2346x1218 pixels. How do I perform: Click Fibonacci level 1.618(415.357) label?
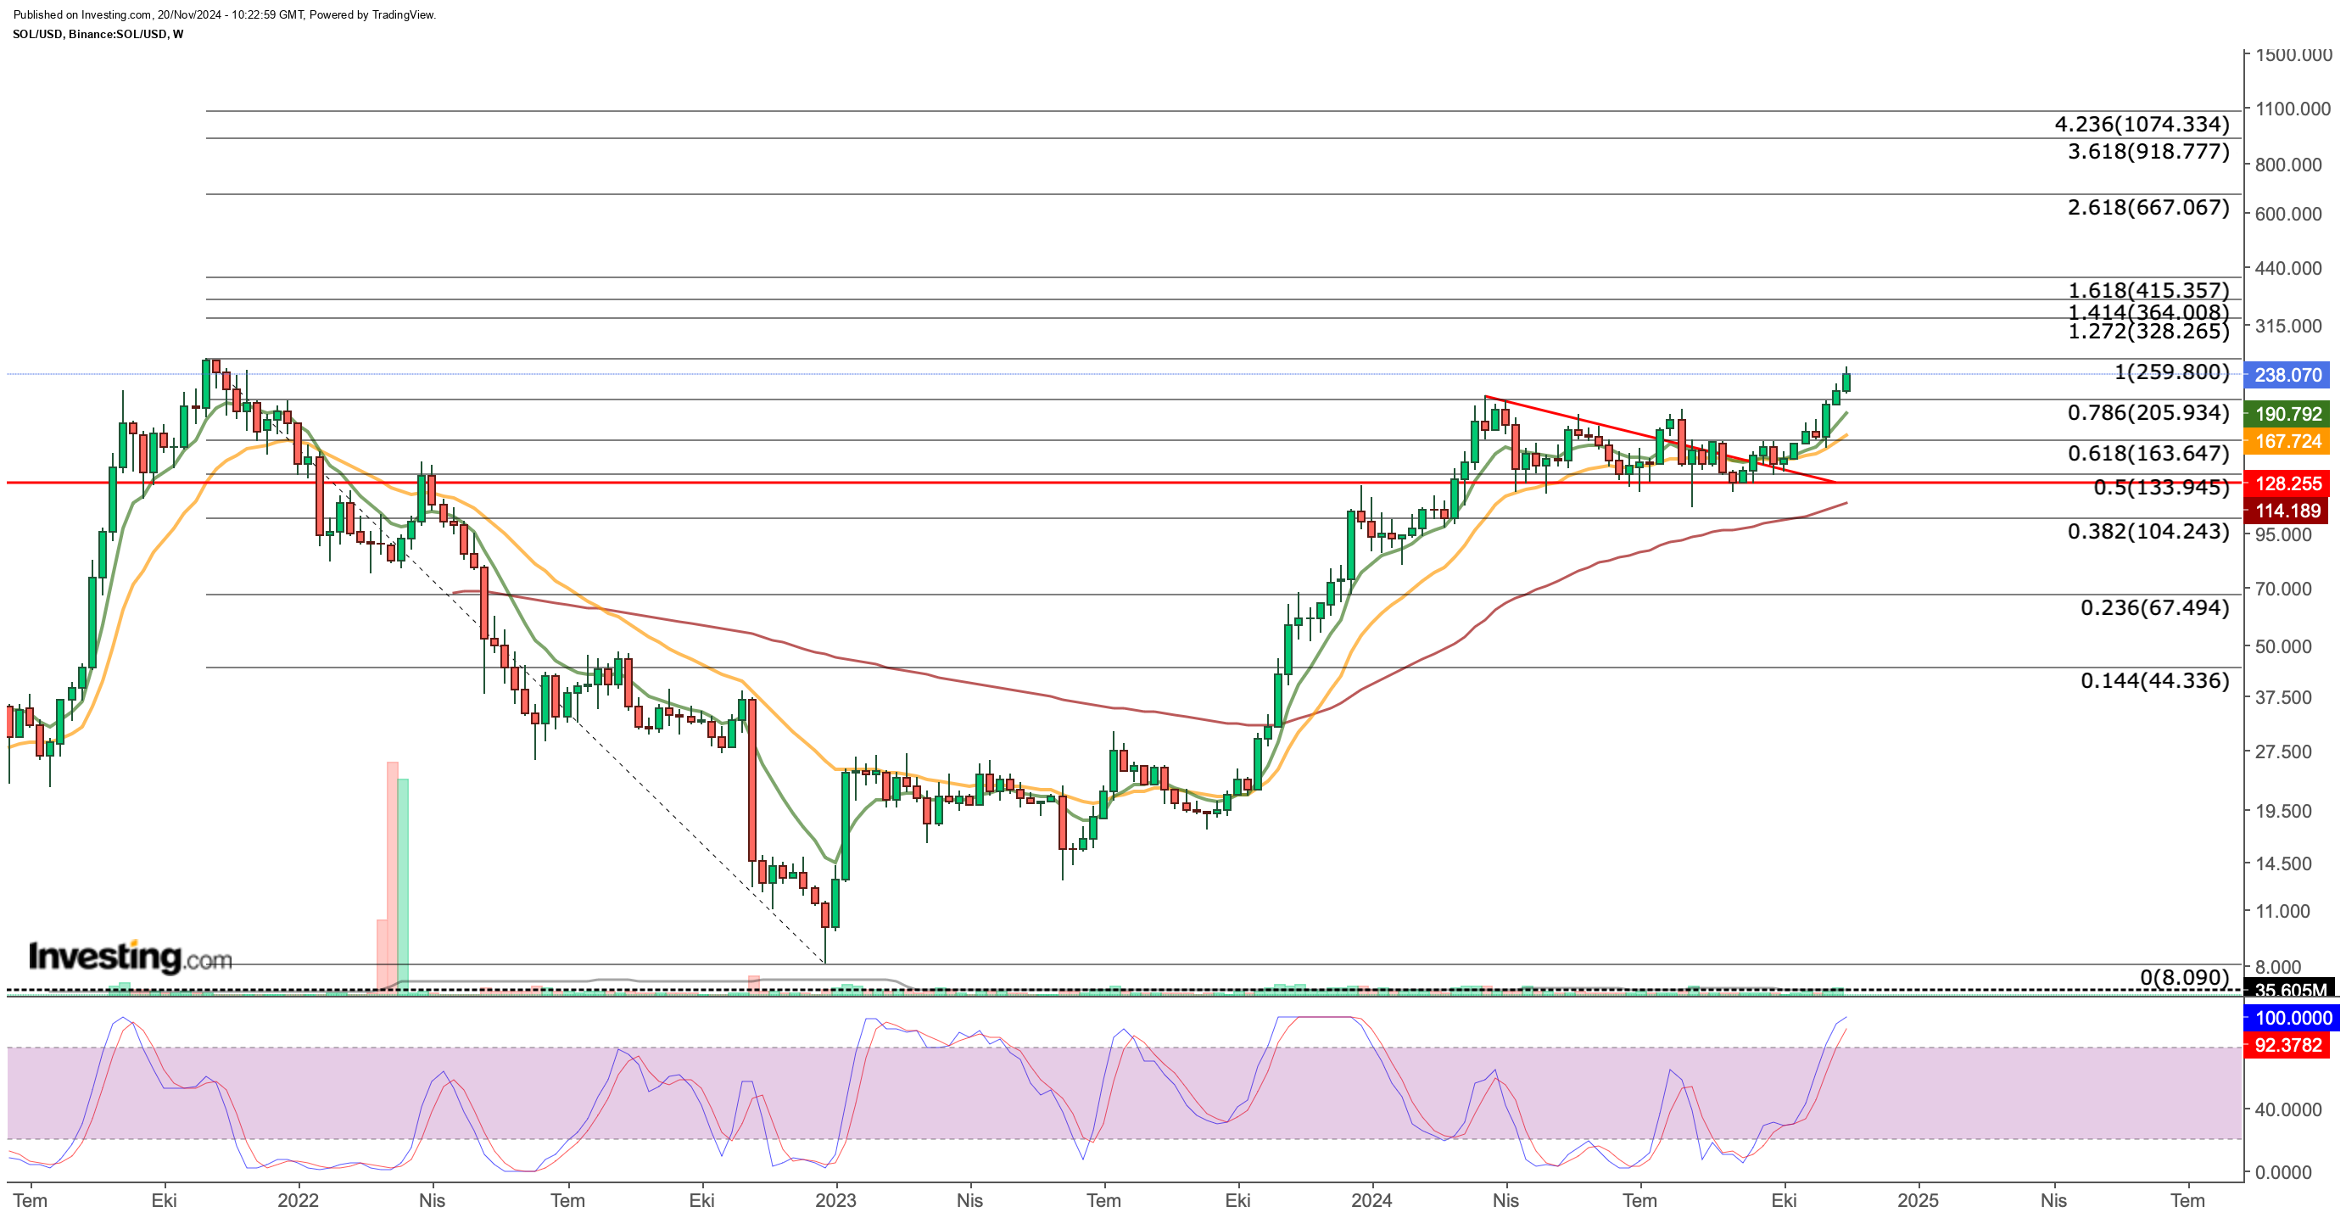[x=2148, y=290]
